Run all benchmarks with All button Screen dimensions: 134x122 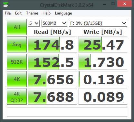click(x=17, y=27)
